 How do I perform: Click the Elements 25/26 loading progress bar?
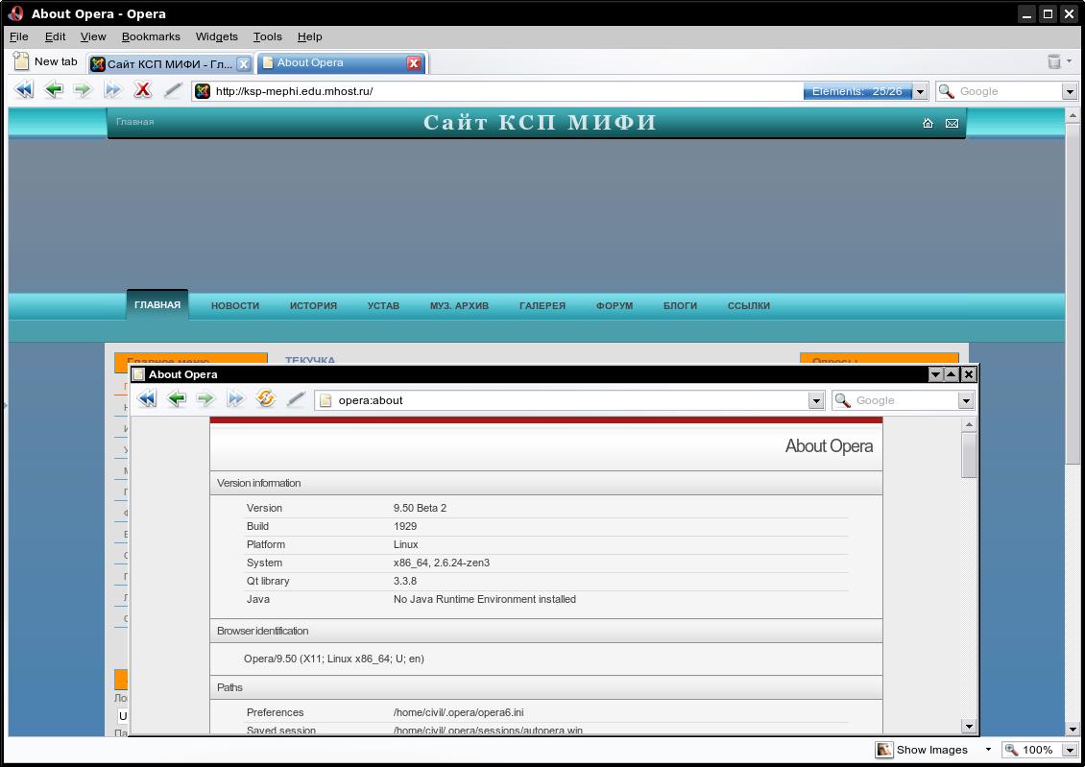point(857,91)
